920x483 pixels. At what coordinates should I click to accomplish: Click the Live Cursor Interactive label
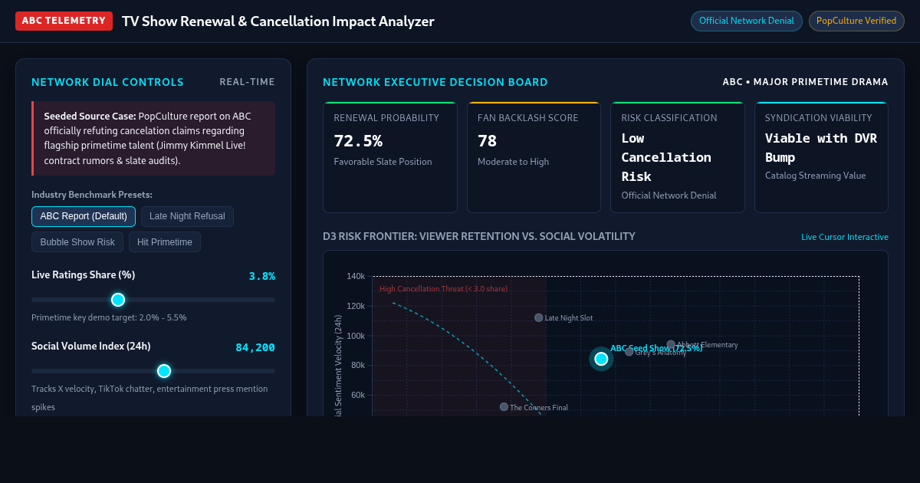pos(845,237)
